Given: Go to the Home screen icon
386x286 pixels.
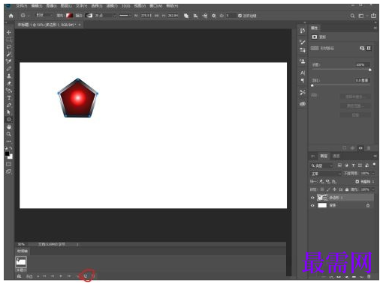Looking at the screenshot, I should click(x=11, y=16).
